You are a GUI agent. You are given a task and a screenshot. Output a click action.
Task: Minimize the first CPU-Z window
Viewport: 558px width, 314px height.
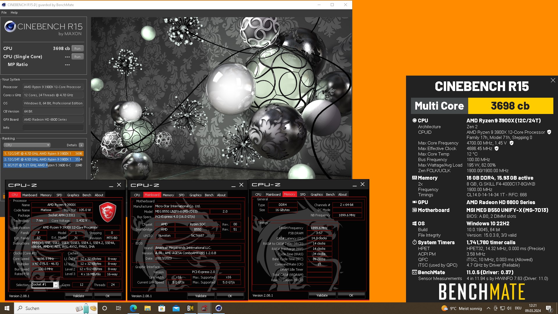coord(111,185)
